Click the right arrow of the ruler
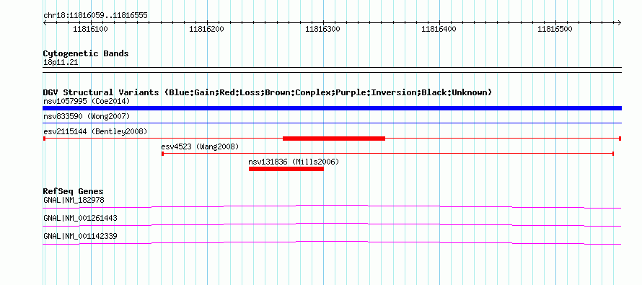Screen dimensions: 642x285 tap(619, 23)
